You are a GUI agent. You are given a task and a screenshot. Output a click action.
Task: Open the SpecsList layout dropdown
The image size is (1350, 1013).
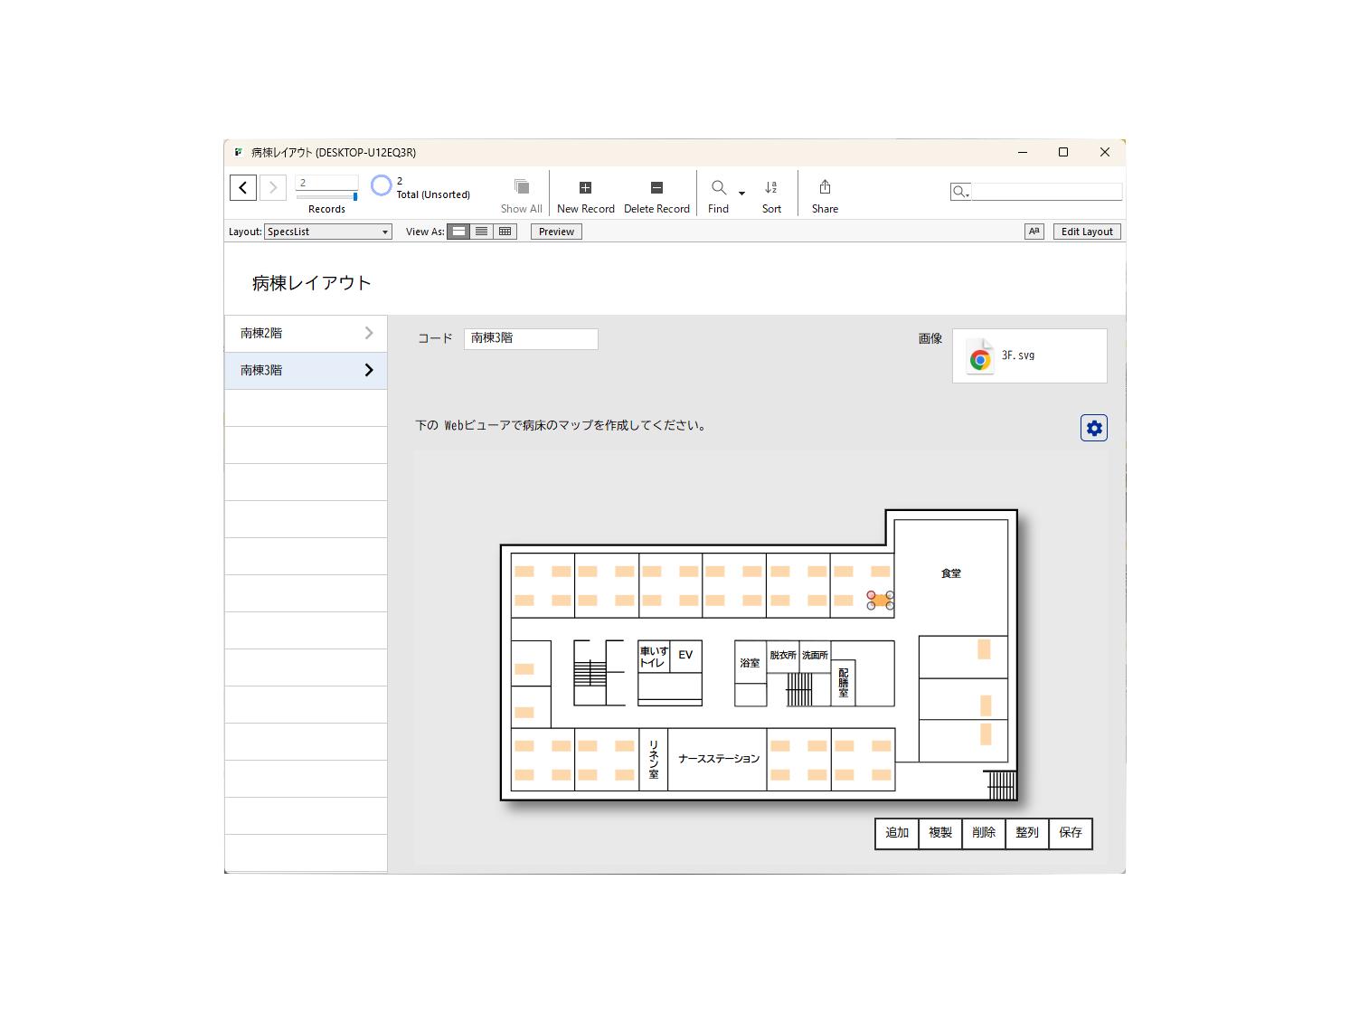pos(328,232)
